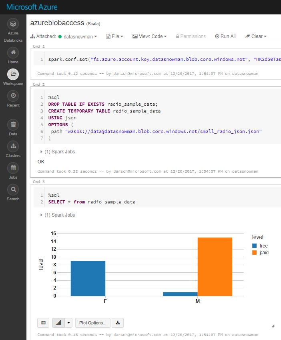This screenshot has width=281, height=340.
Task: Click the paid legend orange swatch
Action: point(254,253)
